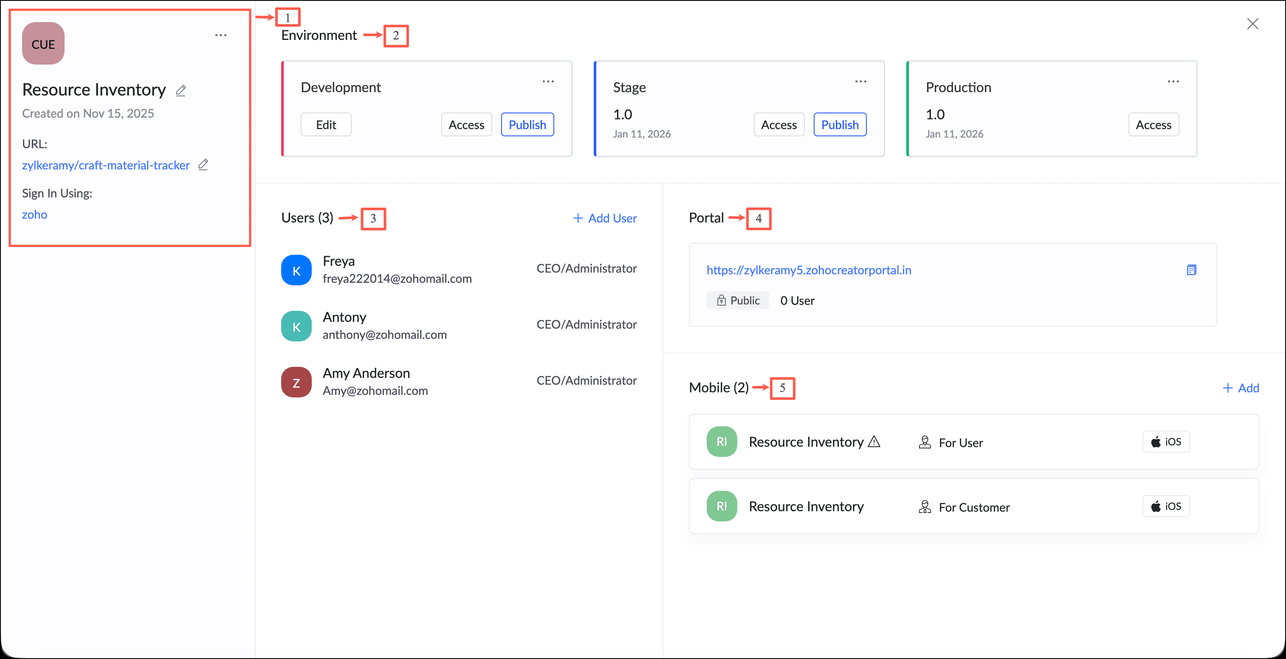Click Freya's blue K avatar
The height and width of the screenshot is (659, 1286).
pyautogui.click(x=296, y=270)
